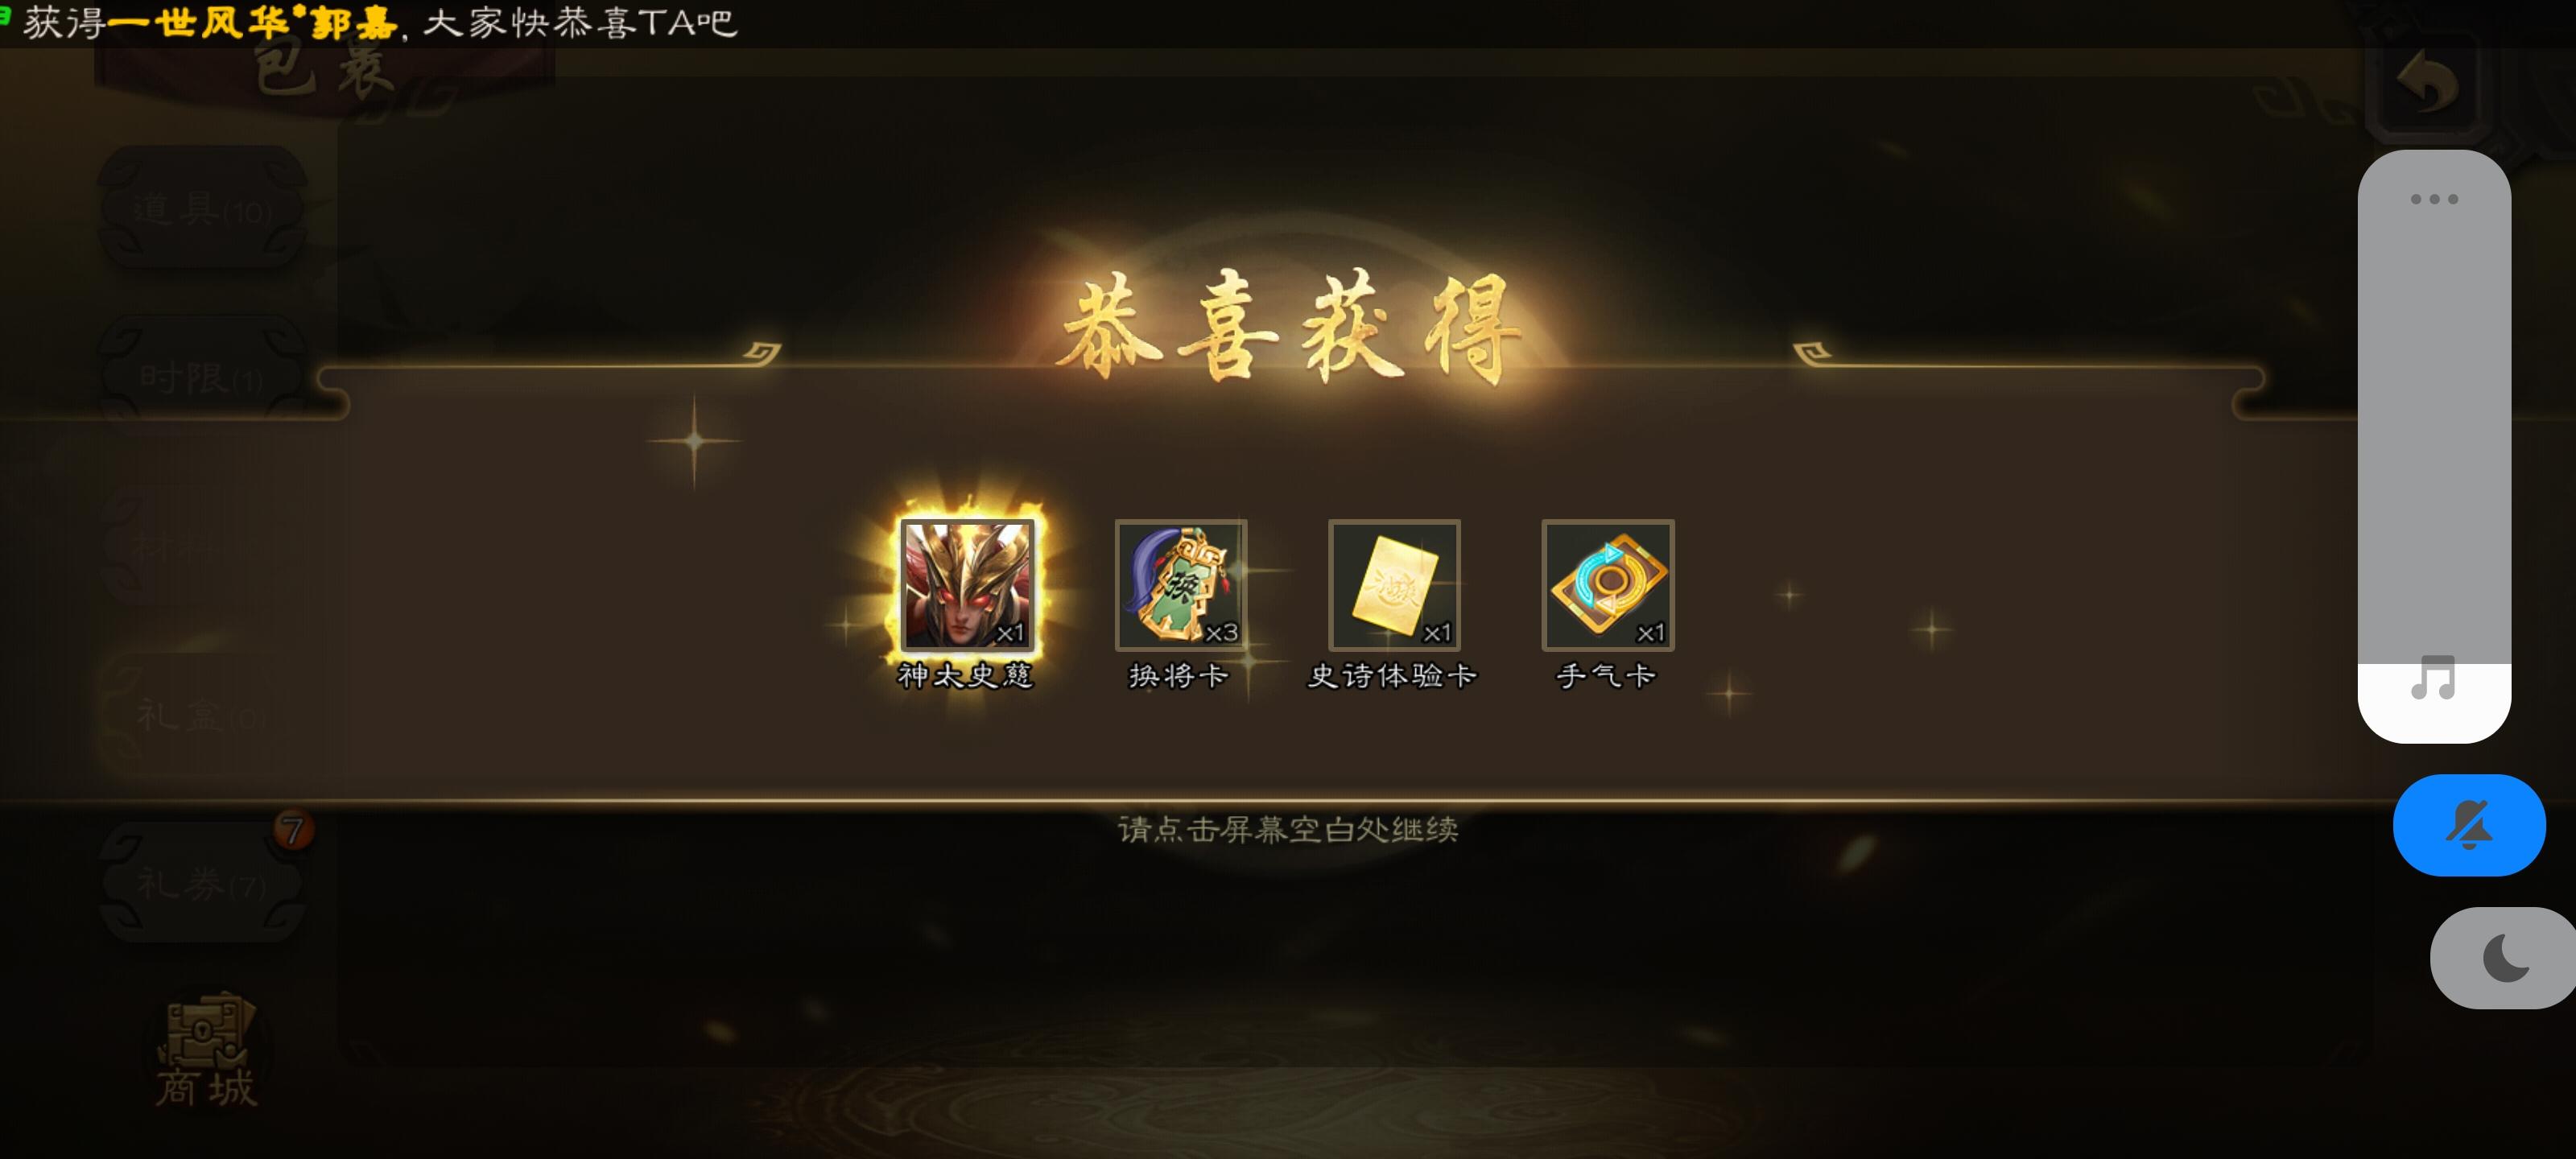
Task: Select the 换将卡 reward item
Action: pyautogui.click(x=1181, y=585)
